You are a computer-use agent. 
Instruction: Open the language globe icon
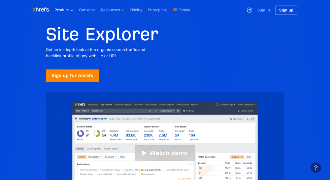249,10
